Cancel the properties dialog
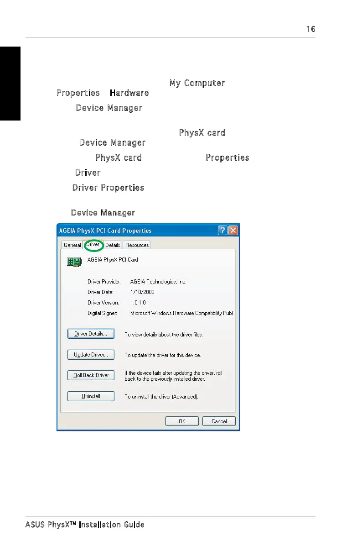Image resolution: width=362 pixels, height=546 pixels. coord(219,421)
